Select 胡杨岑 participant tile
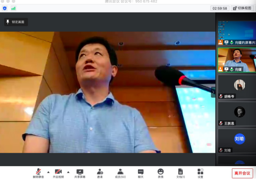The width and height of the screenshot is (256, 179). coord(237,87)
